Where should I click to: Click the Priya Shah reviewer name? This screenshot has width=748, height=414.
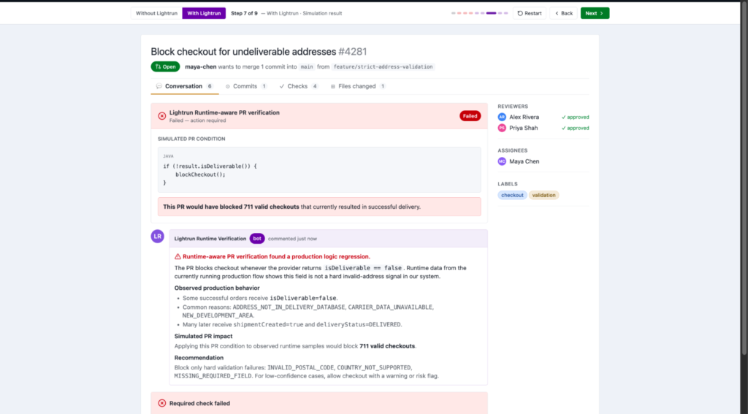tap(523, 128)
